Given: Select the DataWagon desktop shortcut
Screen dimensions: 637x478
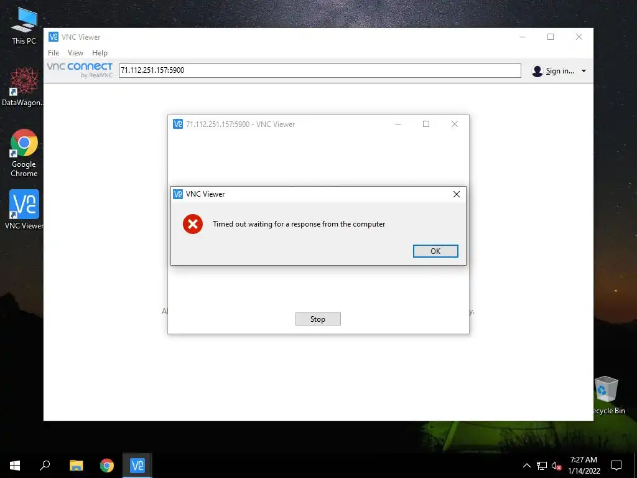Looking at the screenshot, I should point(23,87).
